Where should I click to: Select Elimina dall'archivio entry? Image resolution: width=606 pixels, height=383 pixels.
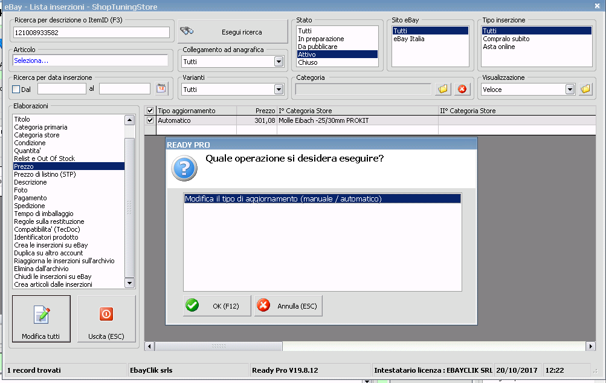(x=68, y=269)
